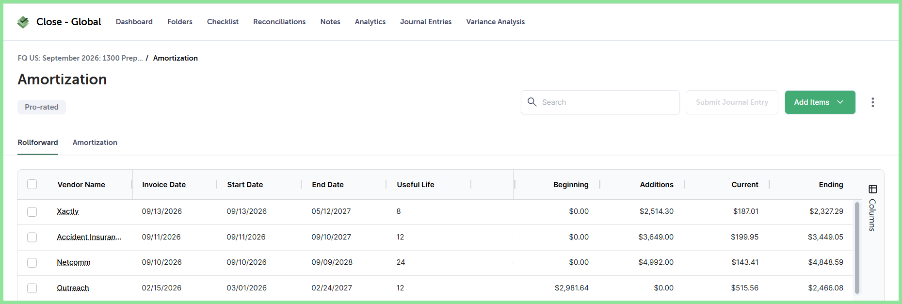Open the Accident Insuran... vendor link

pyautogui.click(x=89, y=237)
